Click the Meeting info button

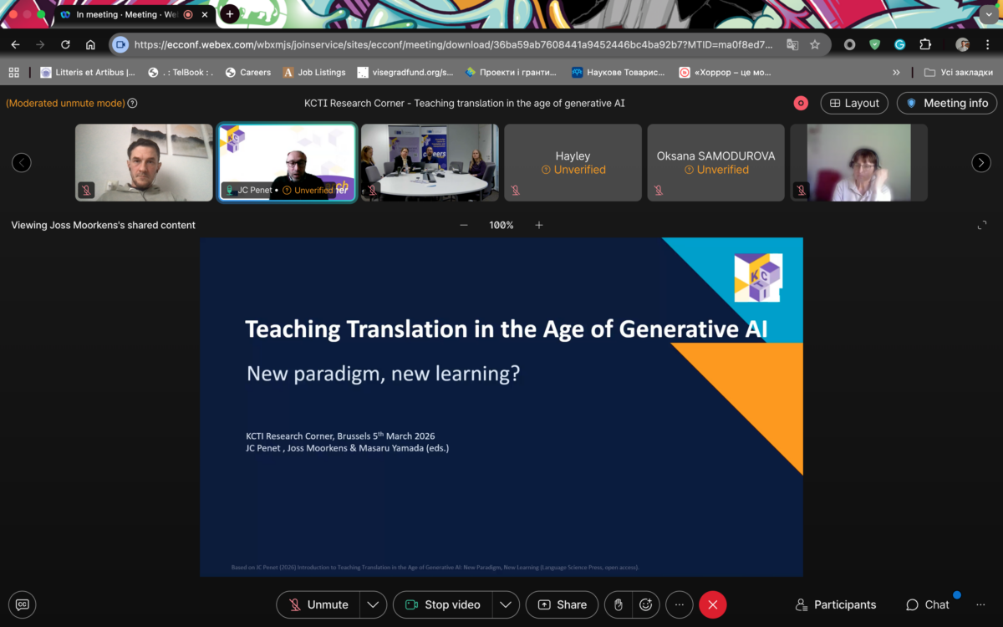click(947, 103)
